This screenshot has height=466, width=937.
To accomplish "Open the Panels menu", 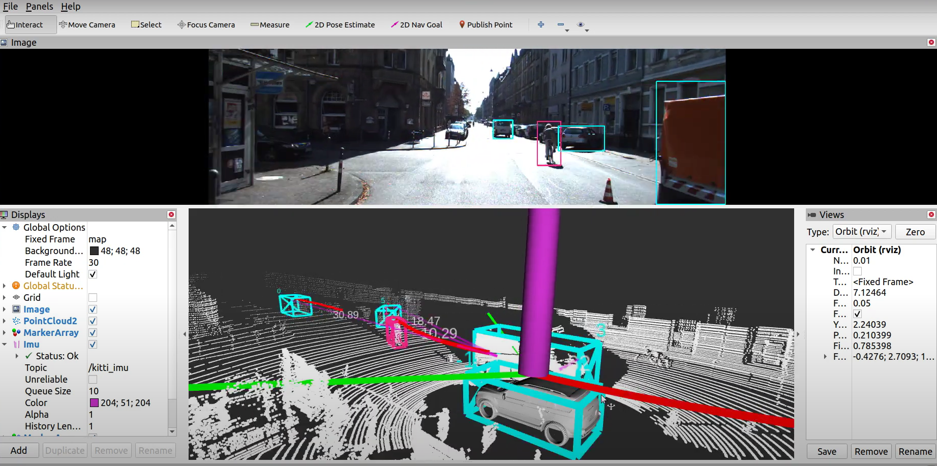I will [x=39, y=6].
